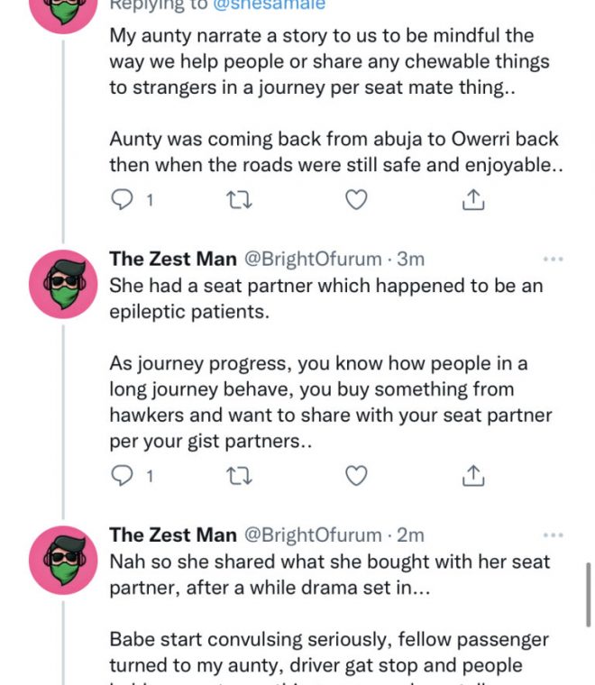595x685 pixels.
Task: Open more options on the 3m tweet
Action: coord(552,260)
